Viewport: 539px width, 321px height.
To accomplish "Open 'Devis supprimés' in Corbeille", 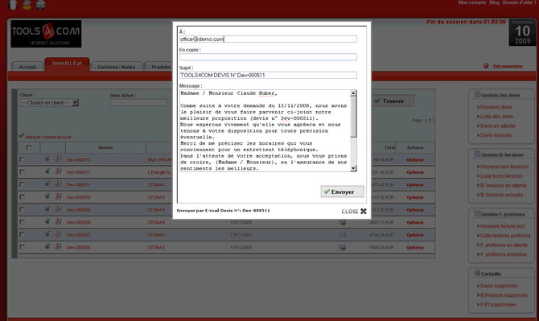I will 499,286.
